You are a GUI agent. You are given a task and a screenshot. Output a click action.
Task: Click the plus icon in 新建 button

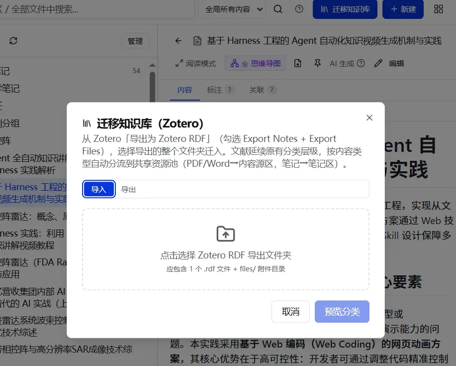(x=394, y=9)
